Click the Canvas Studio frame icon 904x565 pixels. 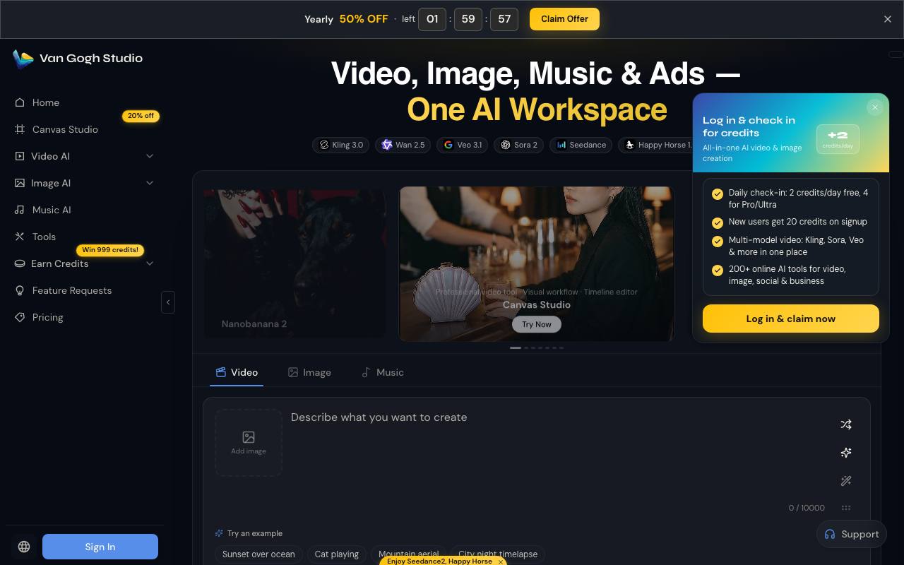(x=20, y=129)
